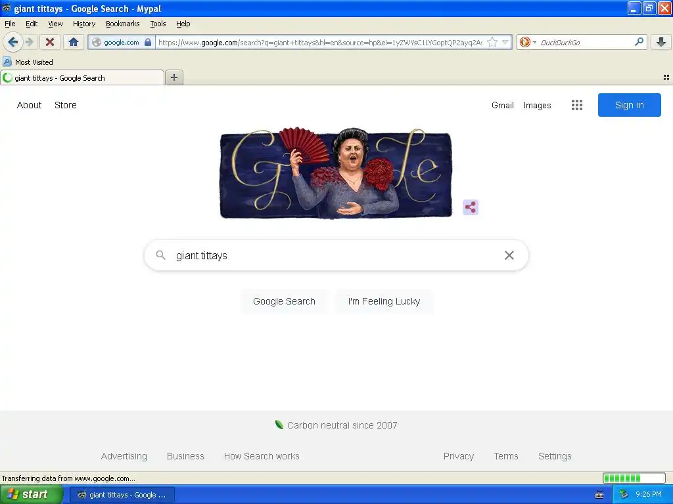The height and width of the screenshot is (504, 673).
Task: Click the 9:26 PM taskbar clock
Action: coord(649,495)
